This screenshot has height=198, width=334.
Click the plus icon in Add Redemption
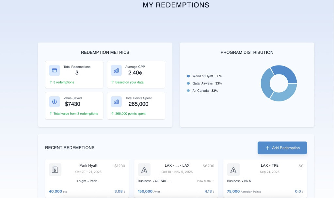(x=267, y=148)
